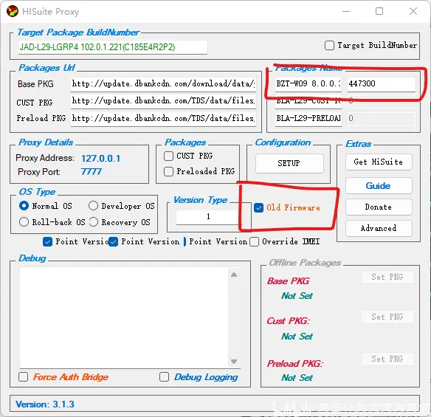Click the 447300 package size field

pos(382,83)
